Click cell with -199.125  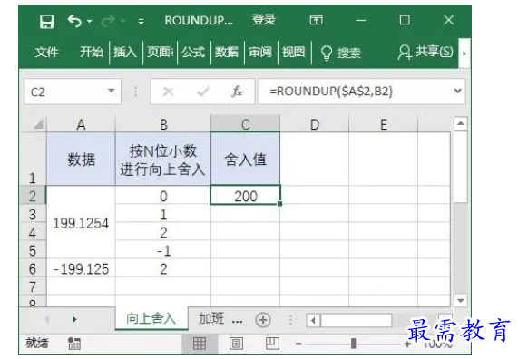[81, 268]
